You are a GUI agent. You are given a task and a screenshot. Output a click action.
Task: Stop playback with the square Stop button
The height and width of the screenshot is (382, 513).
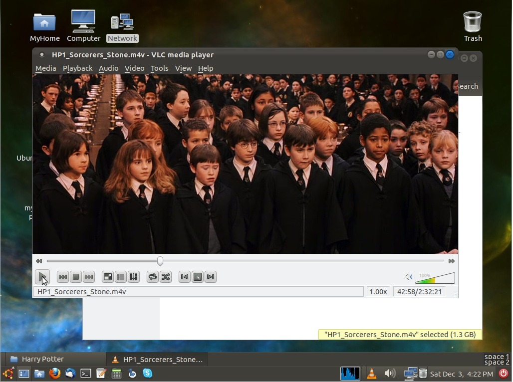75,277
